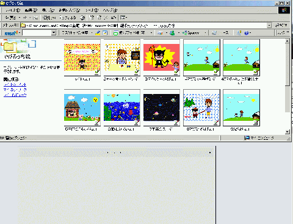Click the Back arrow toolbar button
The width and height of the screenshot is (293, 224).
tap(10, 18)
